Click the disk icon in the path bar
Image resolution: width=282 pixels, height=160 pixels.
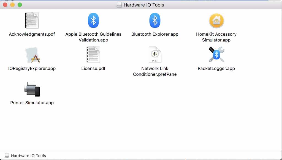tap(7, 156)
